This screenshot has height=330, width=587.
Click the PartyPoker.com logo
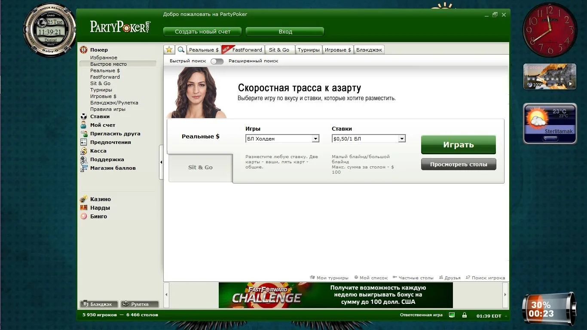(120, 27)
